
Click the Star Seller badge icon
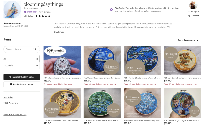pos(25,12)
